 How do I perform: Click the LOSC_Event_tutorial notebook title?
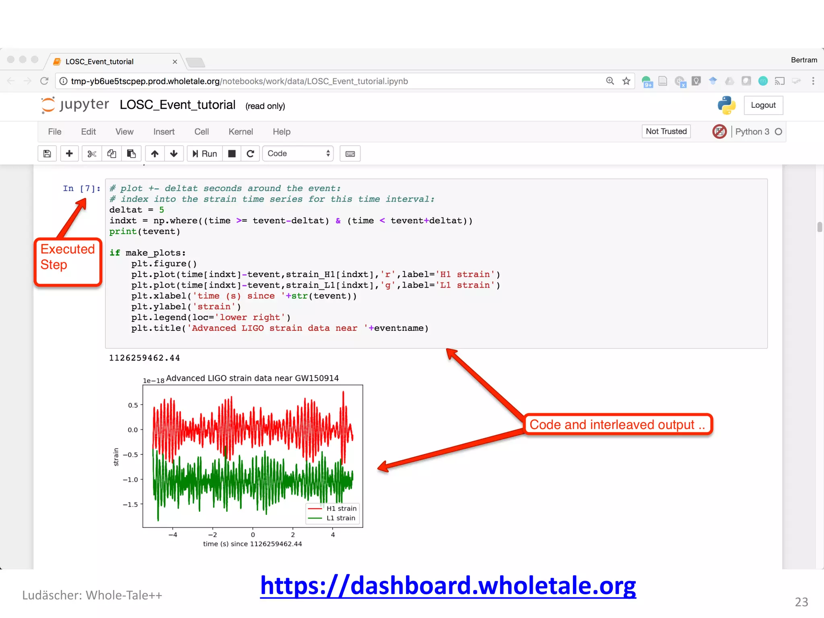[177, 105]
